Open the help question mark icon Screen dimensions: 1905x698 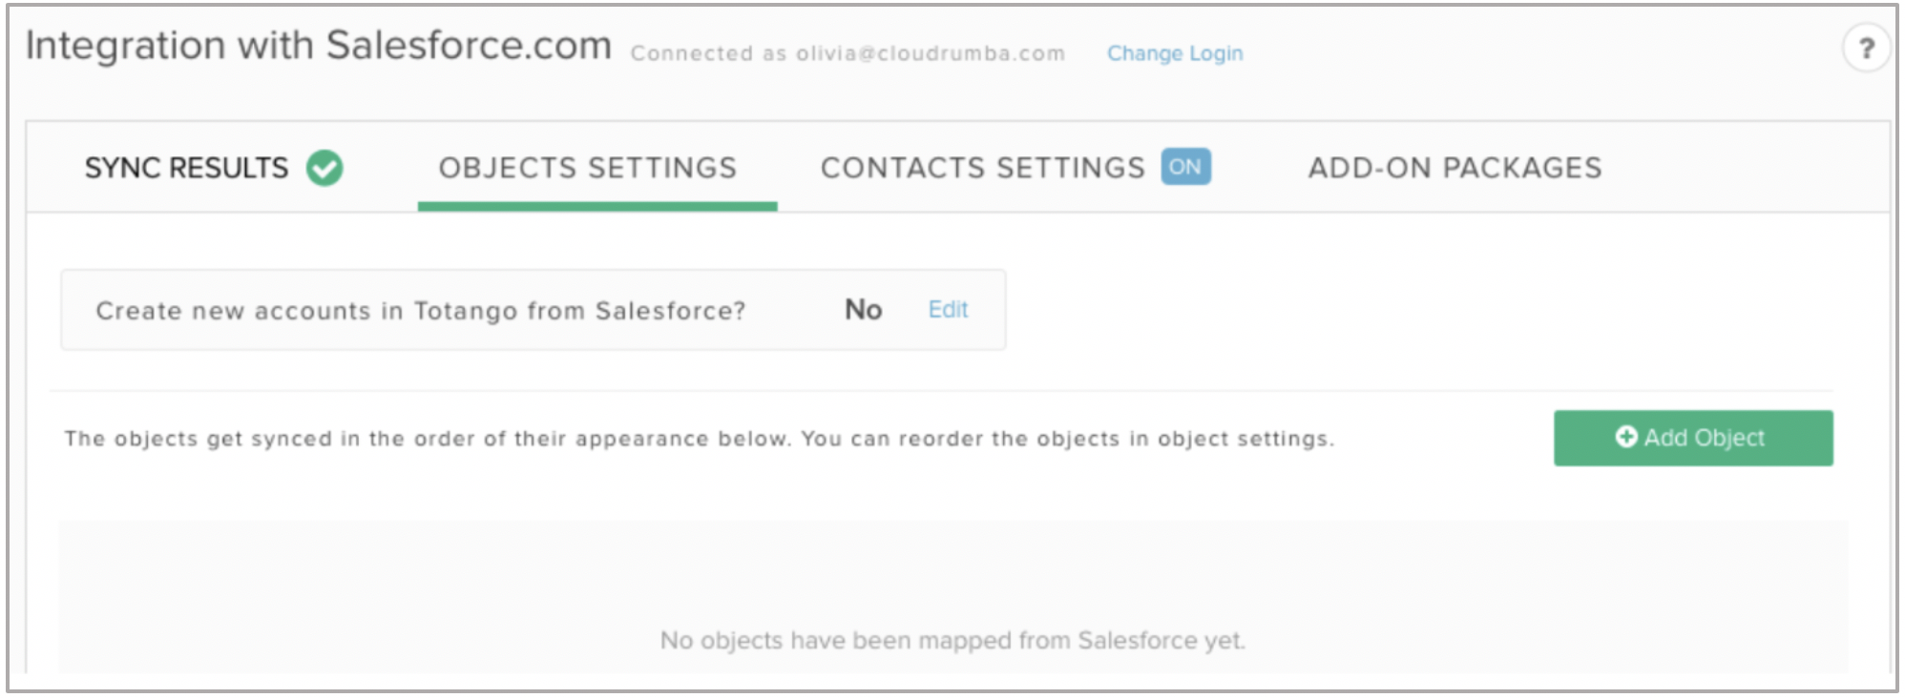[1866, 48]
